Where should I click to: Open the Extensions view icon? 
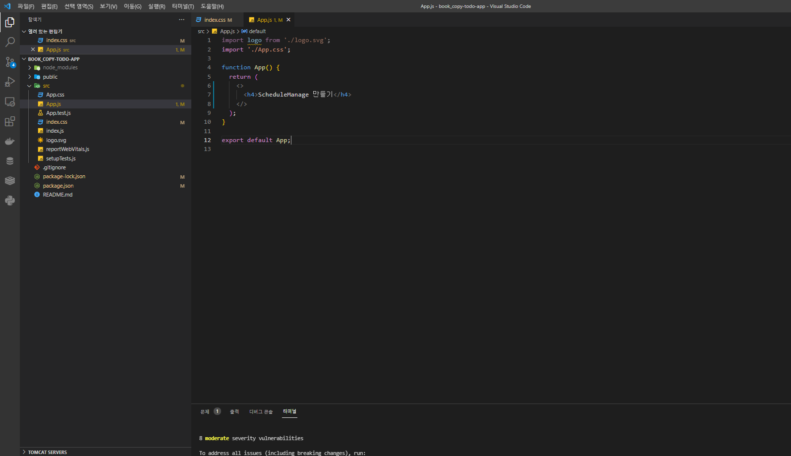(x=10, y=121)
